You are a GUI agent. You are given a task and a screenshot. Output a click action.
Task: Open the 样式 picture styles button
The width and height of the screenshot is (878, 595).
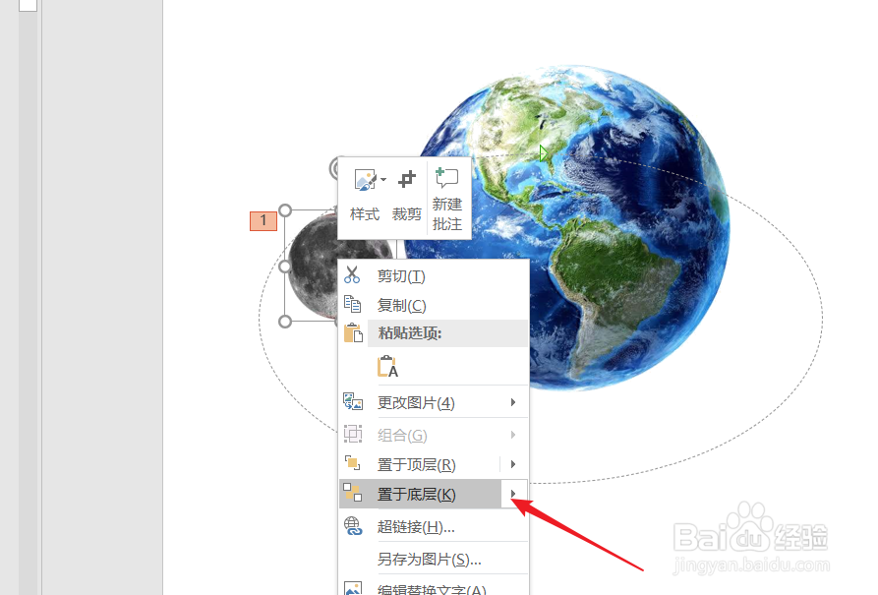[365, 196]
